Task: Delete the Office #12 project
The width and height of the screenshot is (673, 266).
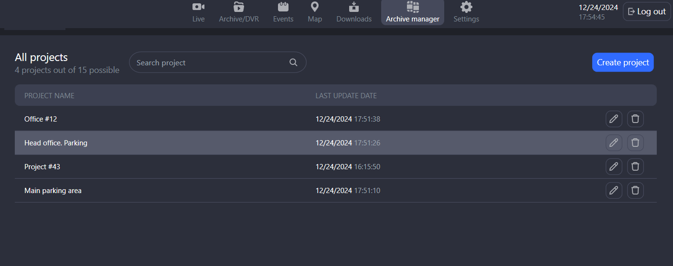Action: pos(635,119)
